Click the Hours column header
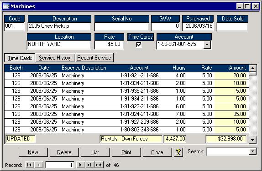Viewport: 262px width, 171px height. [x=179, y=68]
